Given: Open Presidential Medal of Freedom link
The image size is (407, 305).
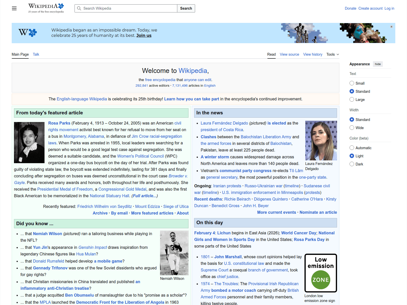Looking at the screenshot, I should coord(65,189).
